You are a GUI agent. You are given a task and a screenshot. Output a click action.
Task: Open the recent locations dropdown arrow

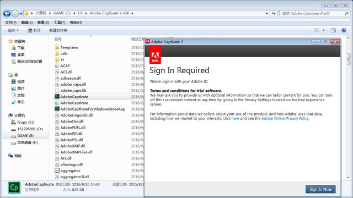(21, 14)
